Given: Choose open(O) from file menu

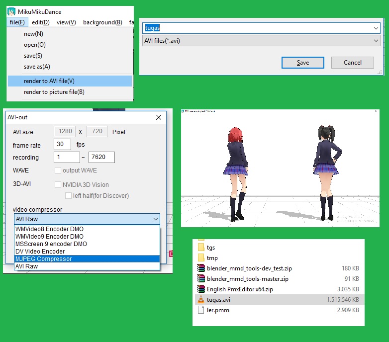Looking at the screenshot, I should (x=70, y=45).
